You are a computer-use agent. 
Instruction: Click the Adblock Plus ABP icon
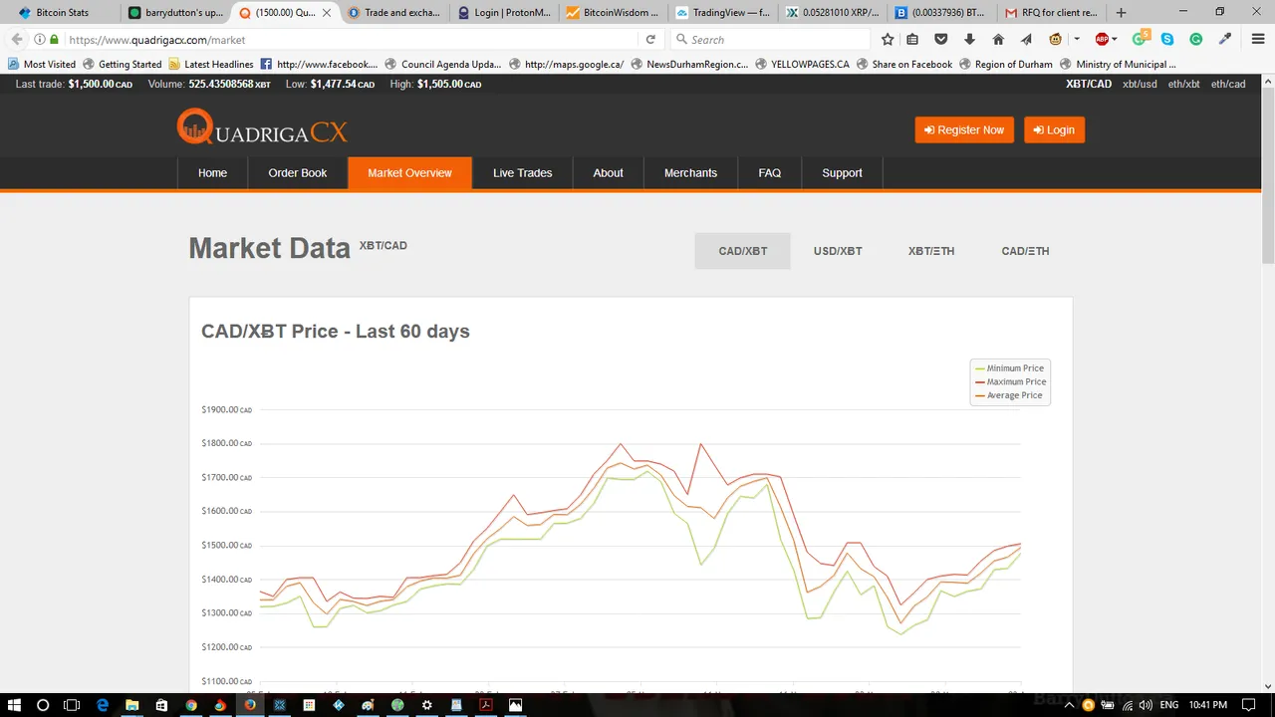tap(1102, 40)
